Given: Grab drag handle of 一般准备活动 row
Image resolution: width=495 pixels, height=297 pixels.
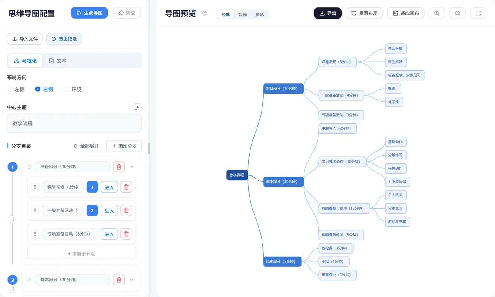Looking at the screenshot, I should (35, 210).
